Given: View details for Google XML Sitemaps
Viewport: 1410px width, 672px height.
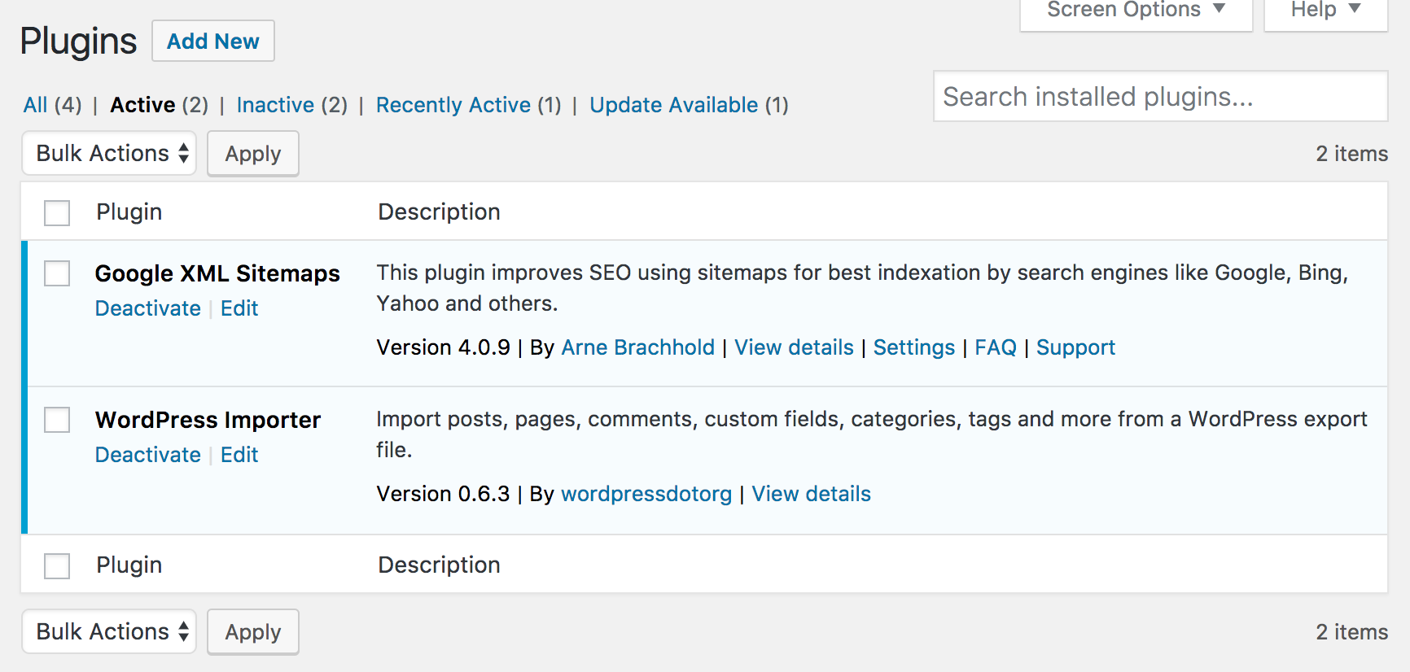Looking at the screenshot, I should [795, 347].
